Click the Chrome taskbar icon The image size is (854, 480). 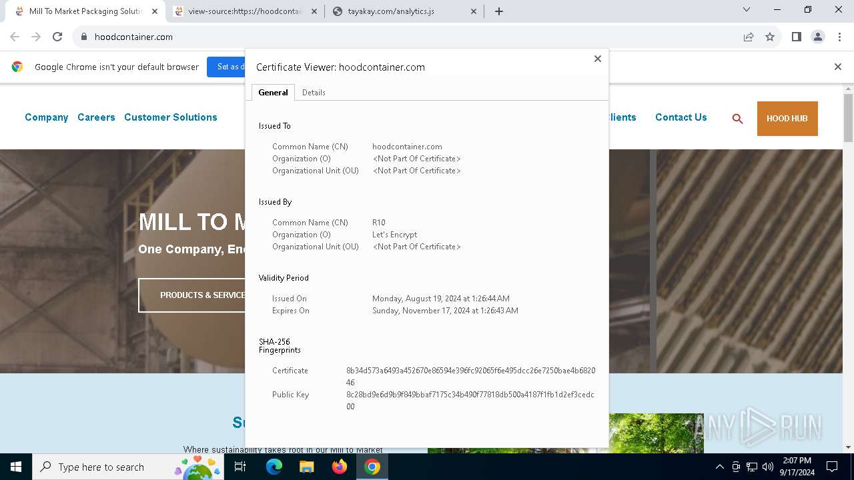(372, 467)
